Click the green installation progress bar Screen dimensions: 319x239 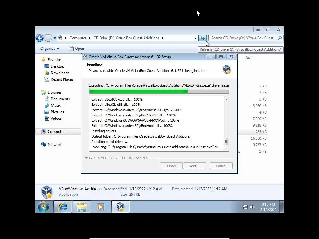(x=159, y=91)
